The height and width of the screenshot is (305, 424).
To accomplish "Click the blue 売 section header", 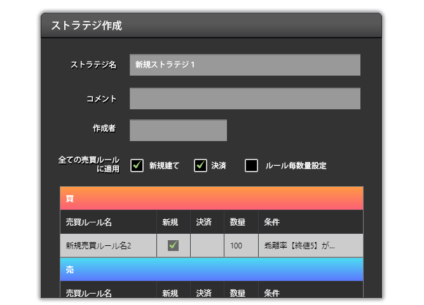I will click(x=212, y=269).
